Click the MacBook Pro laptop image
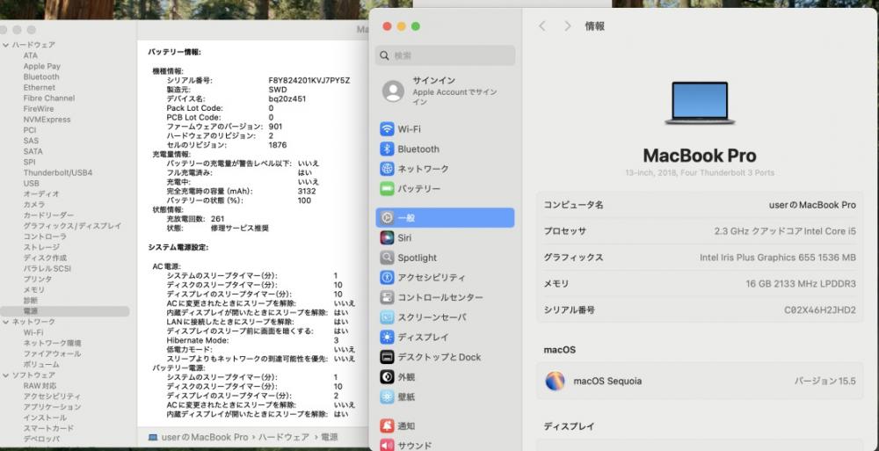 699,103
